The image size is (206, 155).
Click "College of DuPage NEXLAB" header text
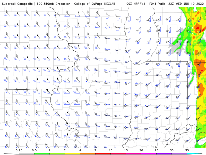click(95, 4)
